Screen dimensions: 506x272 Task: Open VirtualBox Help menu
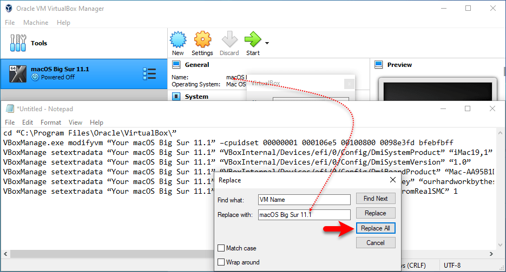coord(63,23)
